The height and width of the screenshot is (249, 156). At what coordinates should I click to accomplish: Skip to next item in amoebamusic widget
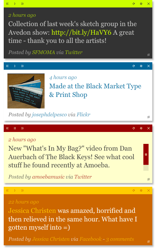[22, 128]
